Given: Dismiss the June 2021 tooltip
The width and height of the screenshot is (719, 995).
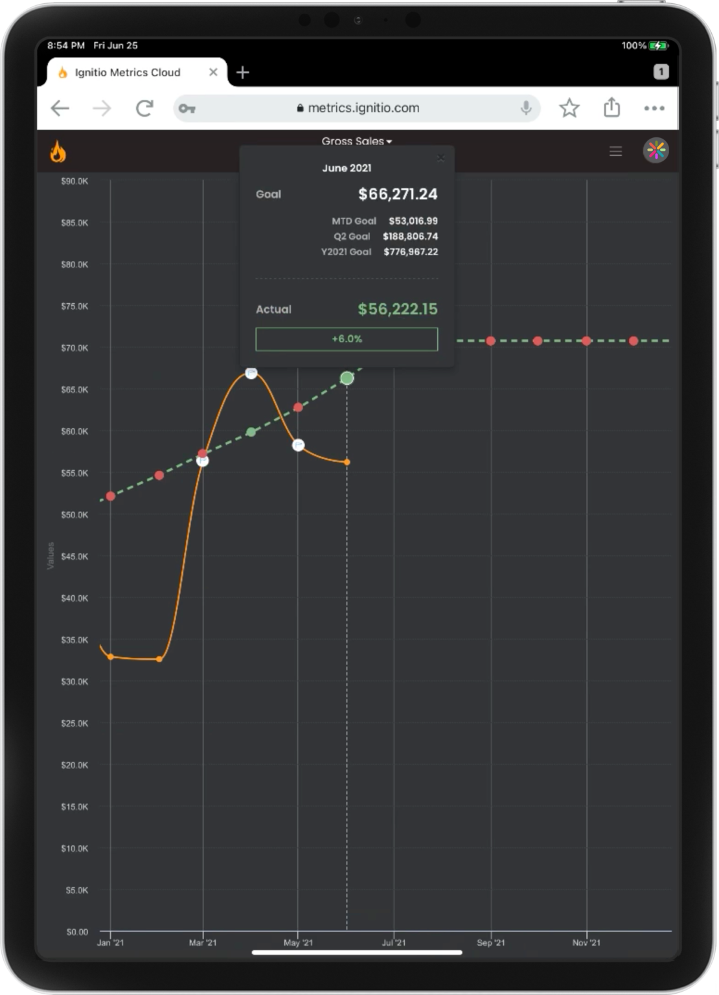Looking at the screenshot, I should [440, 157].
